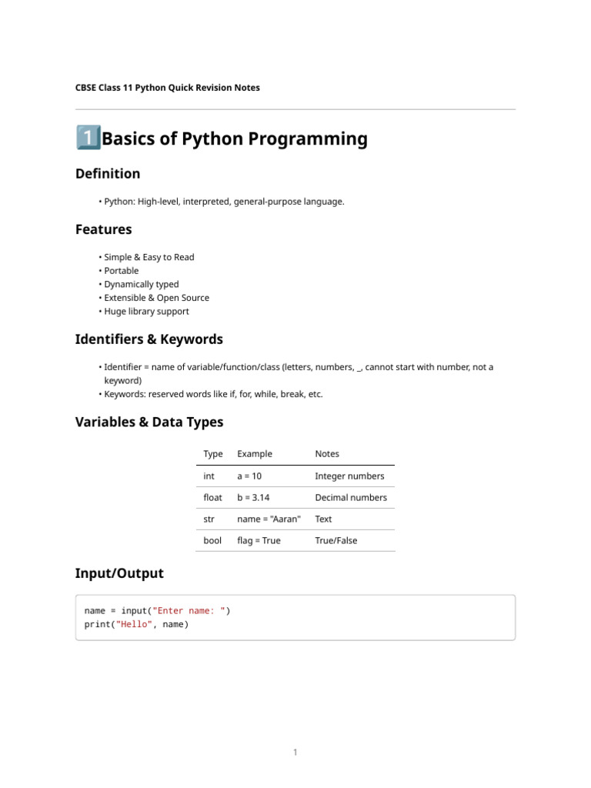
Task: Select the 'Definition' heading
Action: click(108, 173)
